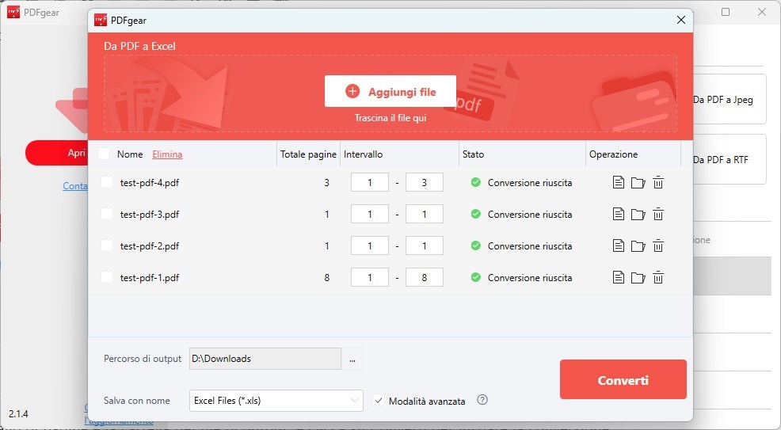Edit start page field for test-pdf-4.pdf
Image resolution: width=781 pixels, height=430 pixels.
click(x=370, y=183)
